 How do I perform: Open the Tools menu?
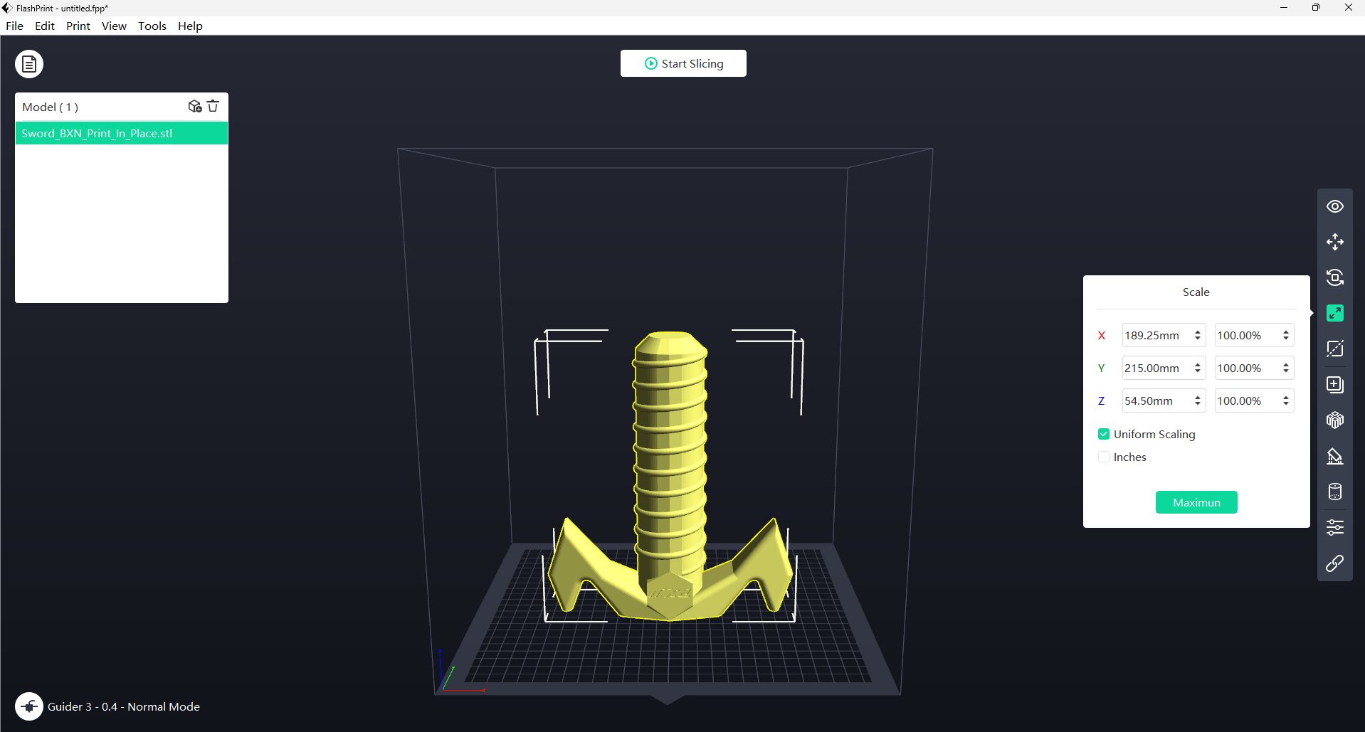click(152, 26)
